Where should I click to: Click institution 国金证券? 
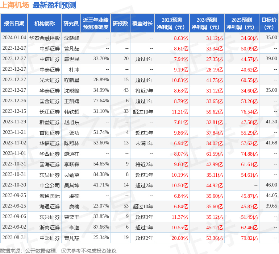[50, 101]
